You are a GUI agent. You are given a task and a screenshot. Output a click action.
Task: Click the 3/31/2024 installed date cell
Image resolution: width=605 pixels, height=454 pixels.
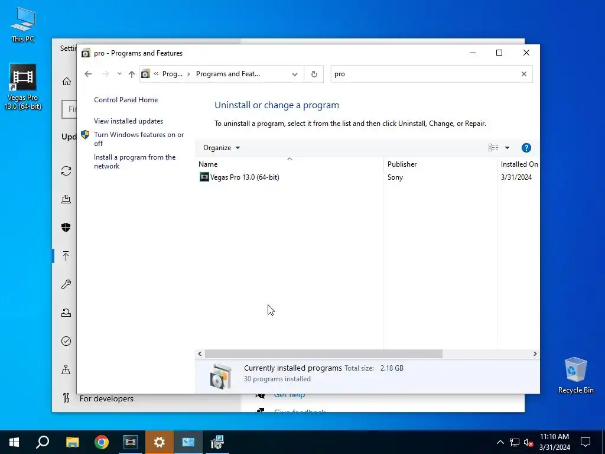[516, 177]
